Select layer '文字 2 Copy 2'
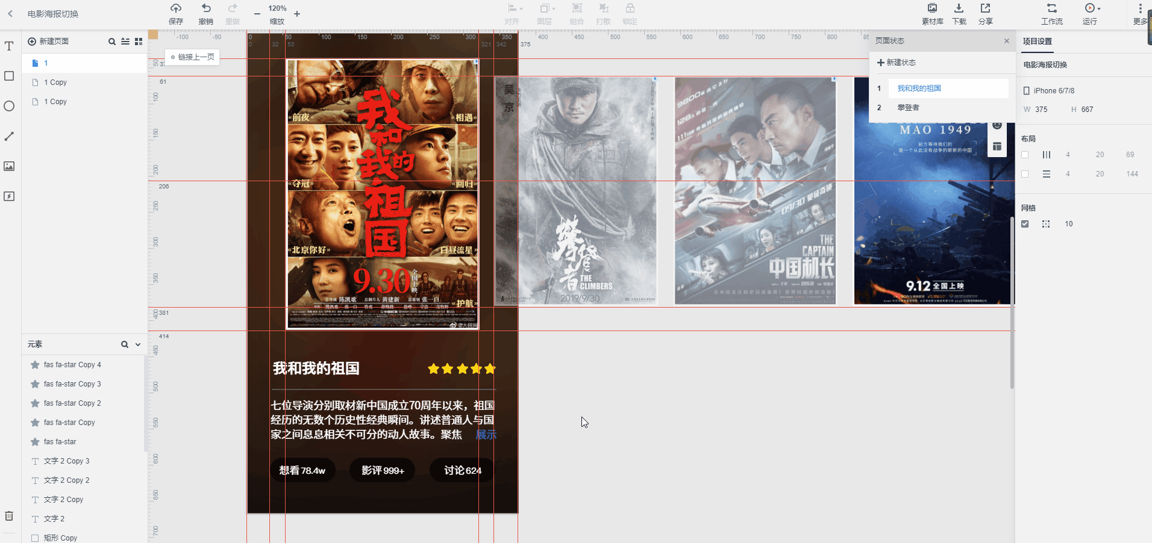Screen dimensions: 1152x543 point(84,480)
